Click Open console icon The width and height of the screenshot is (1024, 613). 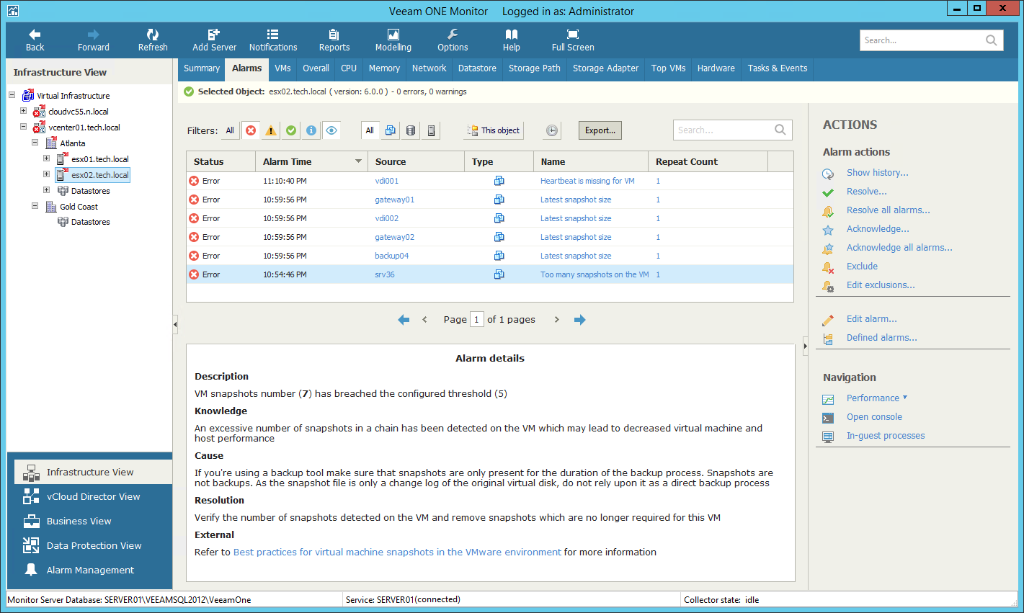point(828,418)
